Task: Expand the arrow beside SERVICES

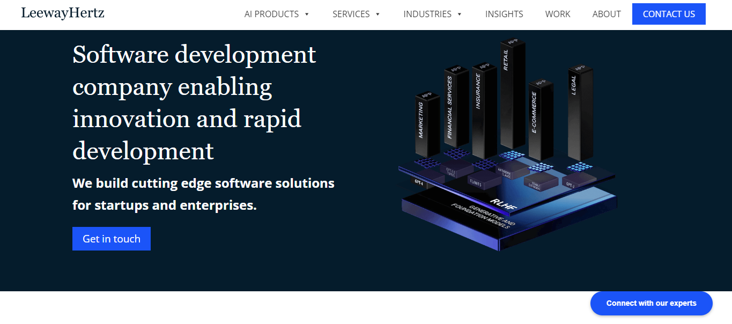Action: coord(378,14)
